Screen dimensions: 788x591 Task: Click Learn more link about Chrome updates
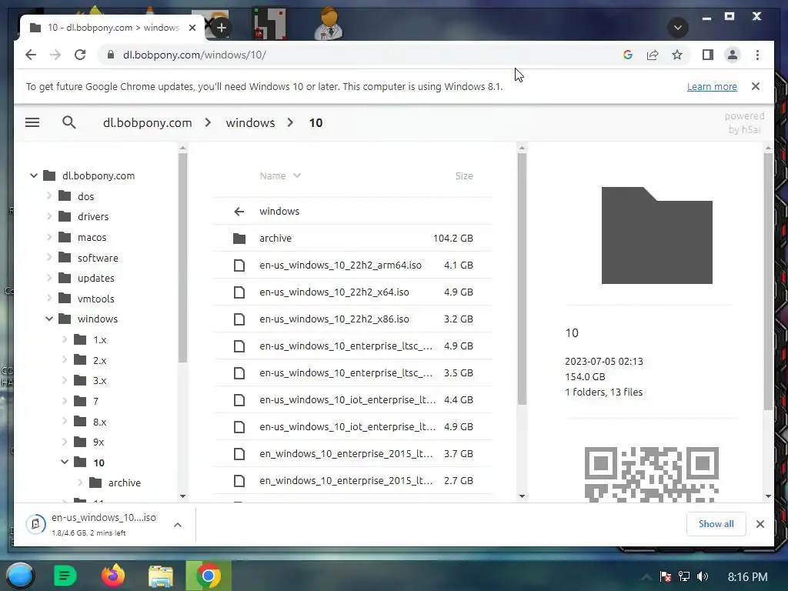[712, 86]
